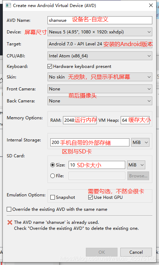Click the AVD Name text field
The image size is (159, 265).
coord(100,20)
